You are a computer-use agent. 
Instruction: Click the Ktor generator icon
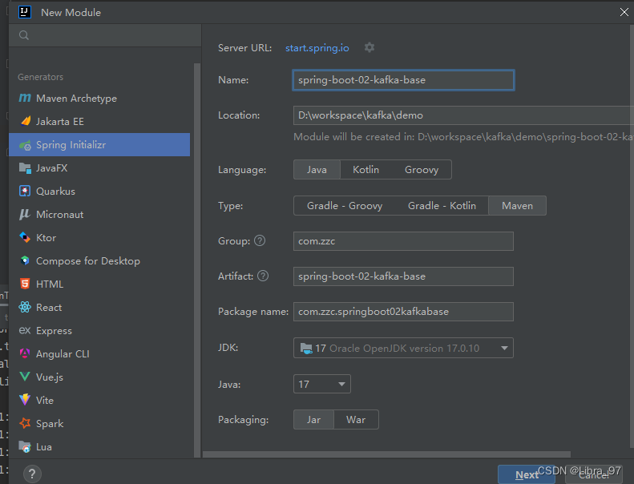pos(25,237)
